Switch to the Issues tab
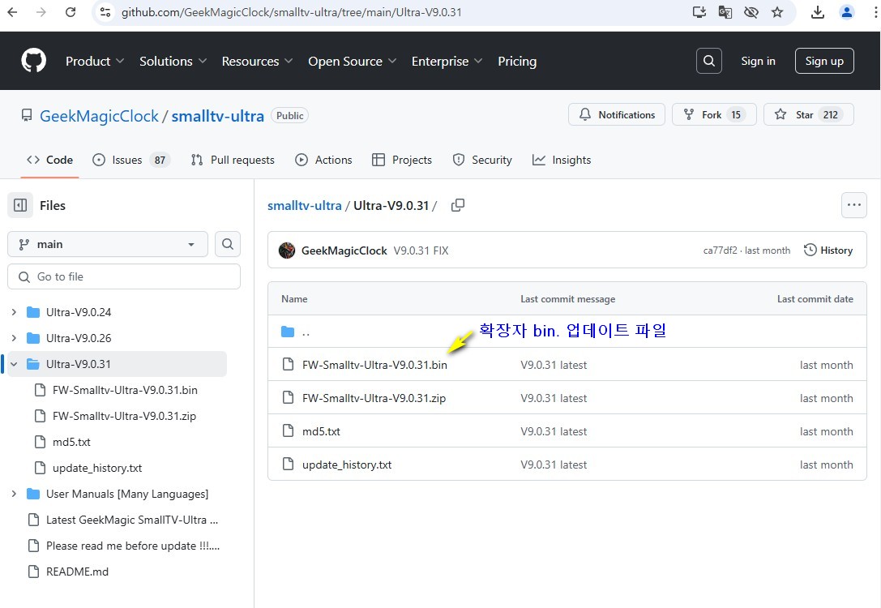The image size is (881, 608). tap(131, 161)
